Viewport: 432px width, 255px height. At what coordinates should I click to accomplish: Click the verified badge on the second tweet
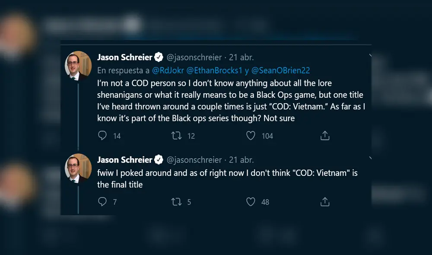tap(158, 159)
